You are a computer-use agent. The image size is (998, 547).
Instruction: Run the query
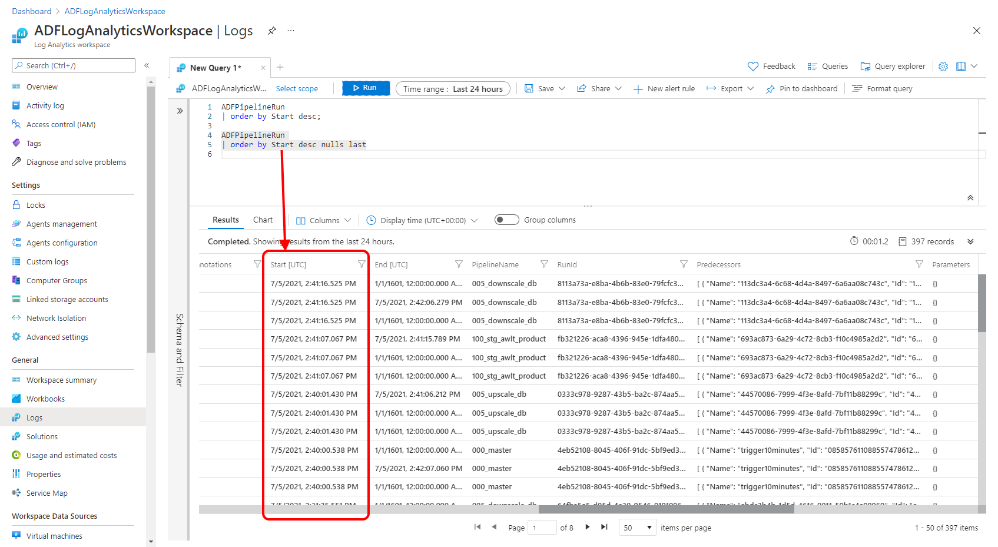click(366, 88)
